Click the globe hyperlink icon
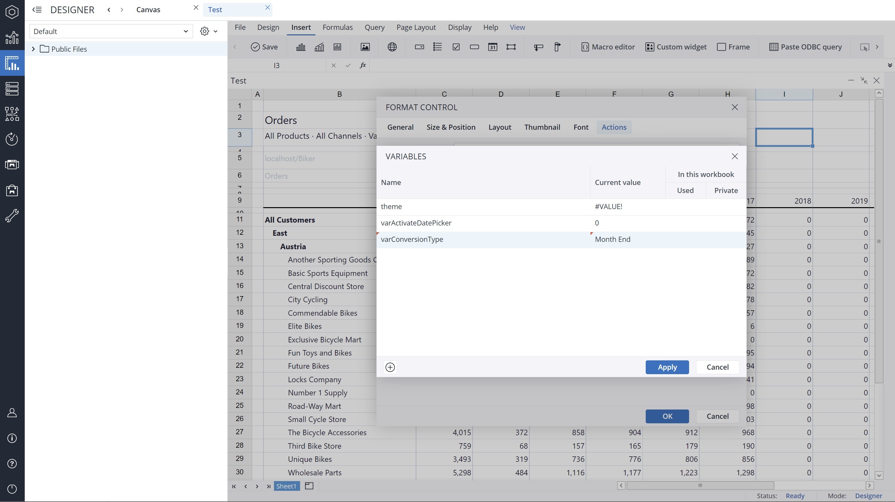This screenshot has width=895, height=502. coord(392,47)
